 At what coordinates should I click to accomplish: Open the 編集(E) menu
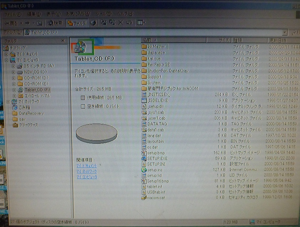pos(34,14)
